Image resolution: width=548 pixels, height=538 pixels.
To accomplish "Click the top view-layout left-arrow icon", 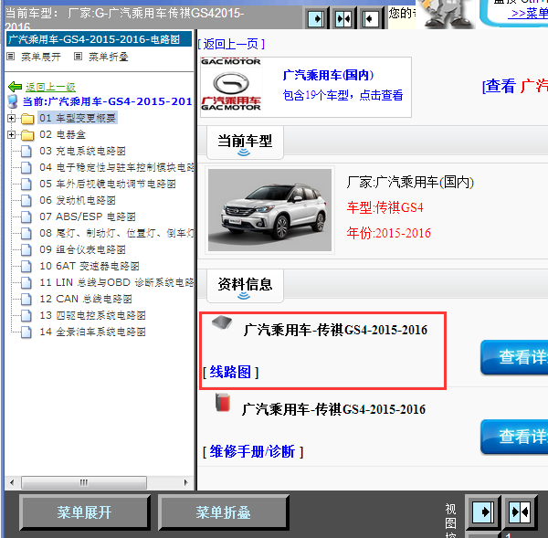I will (x=370, y=18).
